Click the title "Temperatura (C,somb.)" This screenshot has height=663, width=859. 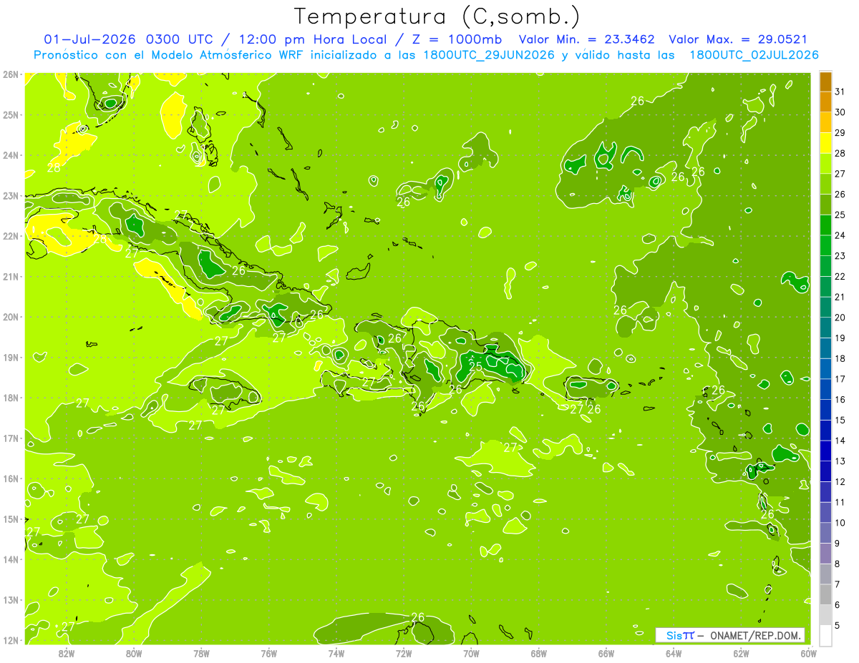coord(437,16)
